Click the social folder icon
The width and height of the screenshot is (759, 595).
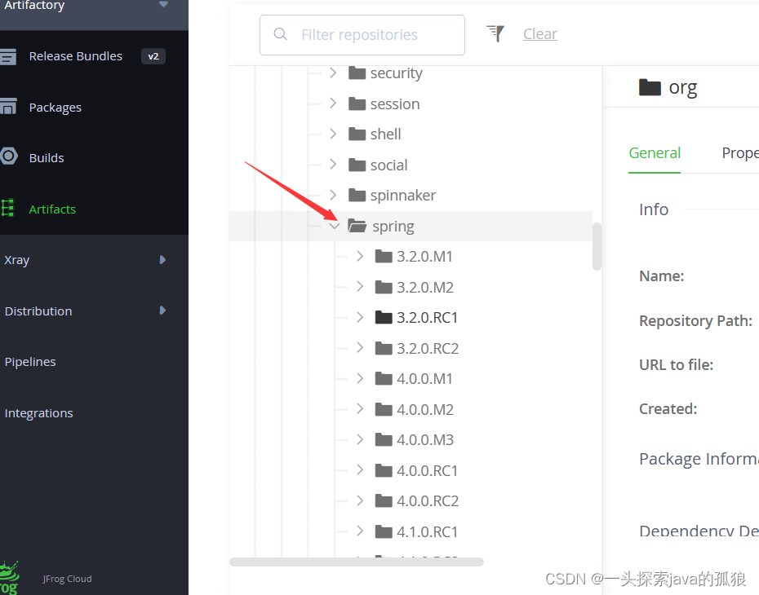pyautogui.click(x=357, y=165)
